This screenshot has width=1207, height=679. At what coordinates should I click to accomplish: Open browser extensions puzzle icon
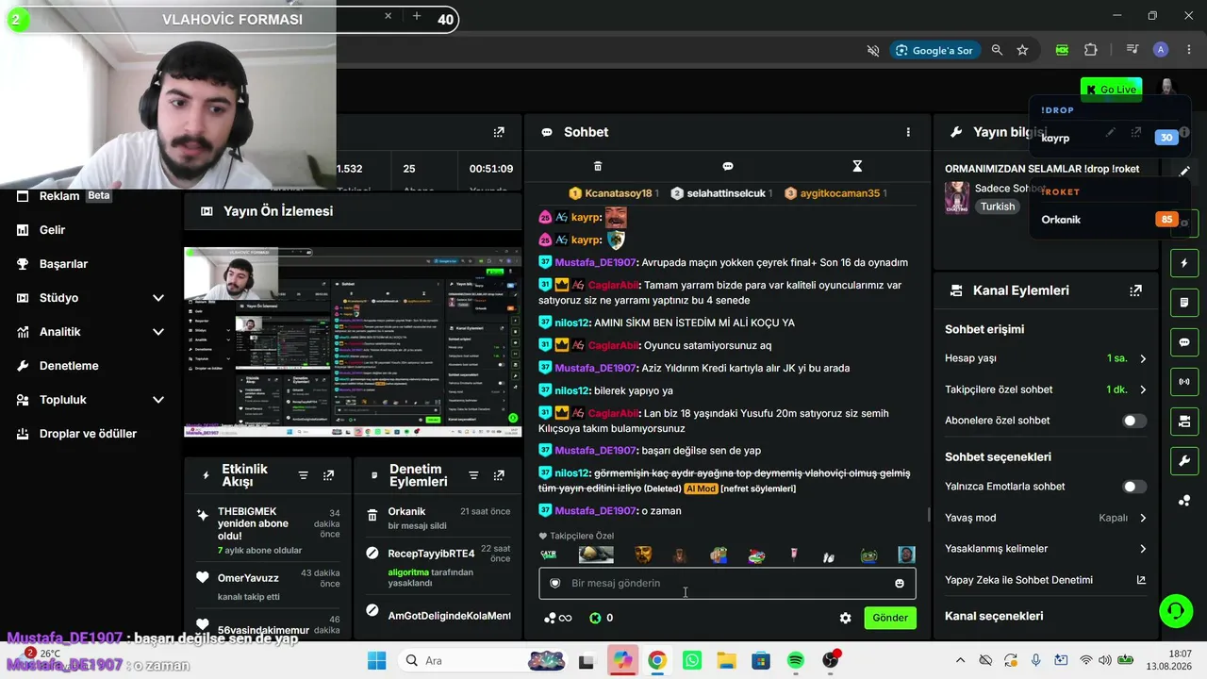click(x=1091, y=50)
